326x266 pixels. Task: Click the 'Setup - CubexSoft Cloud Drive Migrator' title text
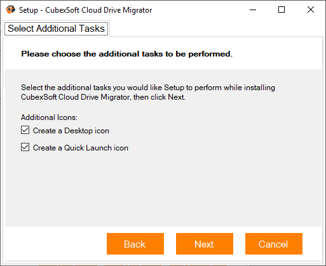(x=85, y=10)
